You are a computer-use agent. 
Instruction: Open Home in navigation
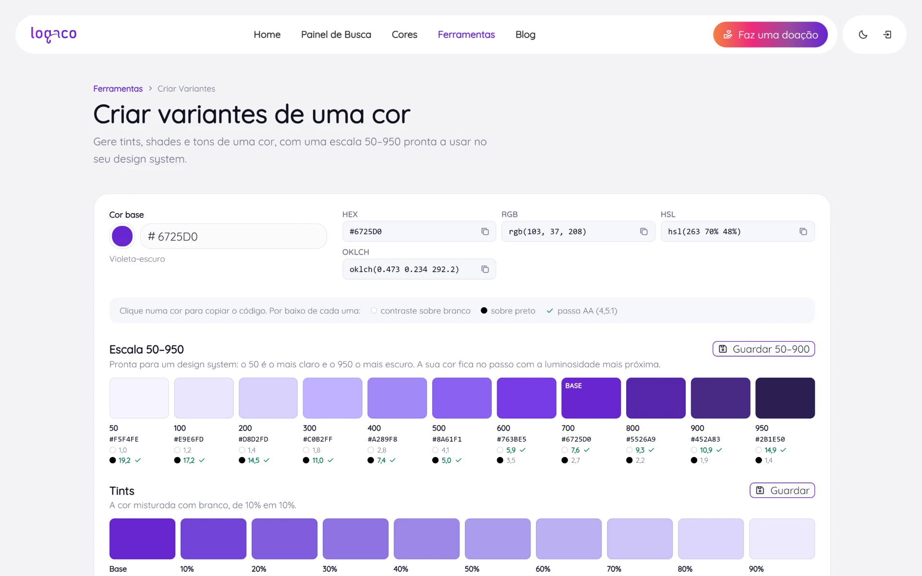(267, 35)
